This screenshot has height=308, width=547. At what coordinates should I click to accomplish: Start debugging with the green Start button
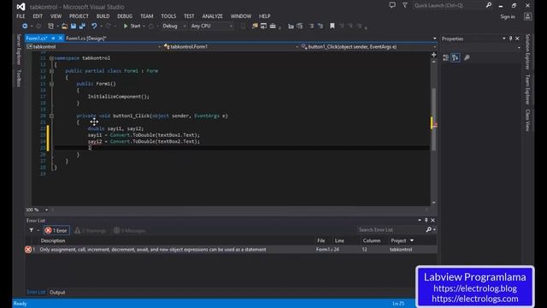(132, 27)
